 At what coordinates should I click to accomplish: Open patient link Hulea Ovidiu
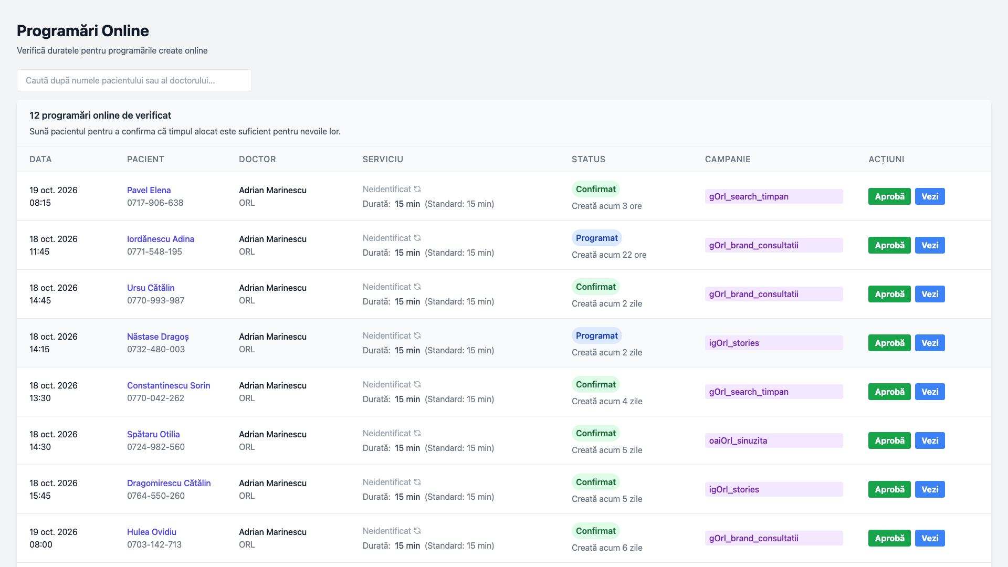(x=152, y=532)
